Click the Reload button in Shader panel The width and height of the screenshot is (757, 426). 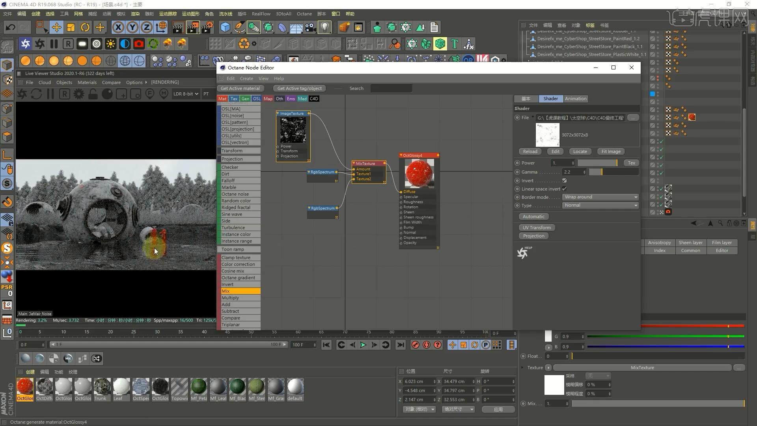click(x=530, y=151)
